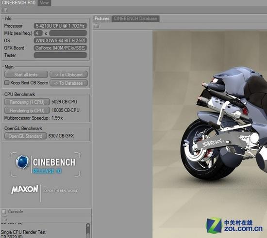Run Rendering (1 CPU) benchmark
267x238 pixels.
tap(27, 102)
